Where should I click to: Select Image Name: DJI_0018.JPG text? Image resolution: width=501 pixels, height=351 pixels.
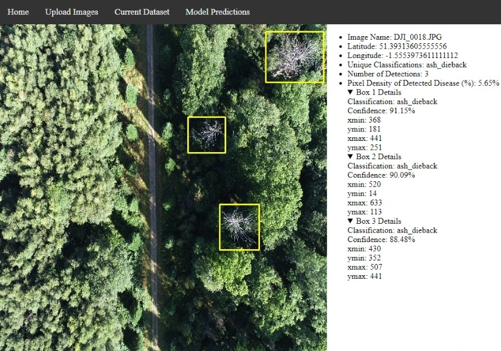394,37
